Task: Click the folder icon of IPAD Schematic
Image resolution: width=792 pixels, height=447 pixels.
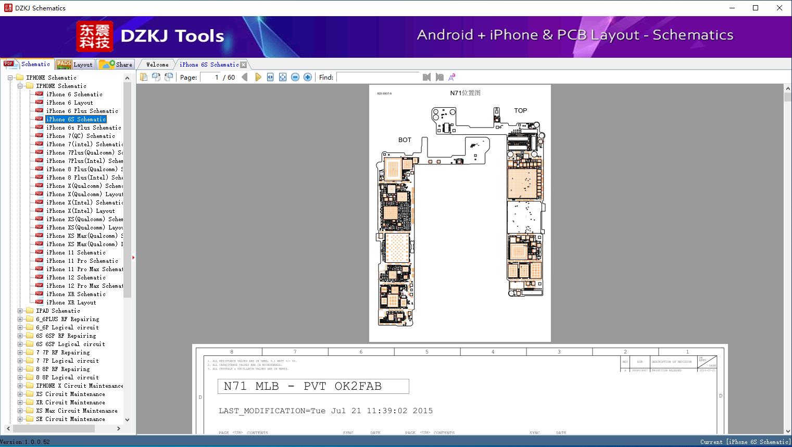Action: [x=30, y=311]
